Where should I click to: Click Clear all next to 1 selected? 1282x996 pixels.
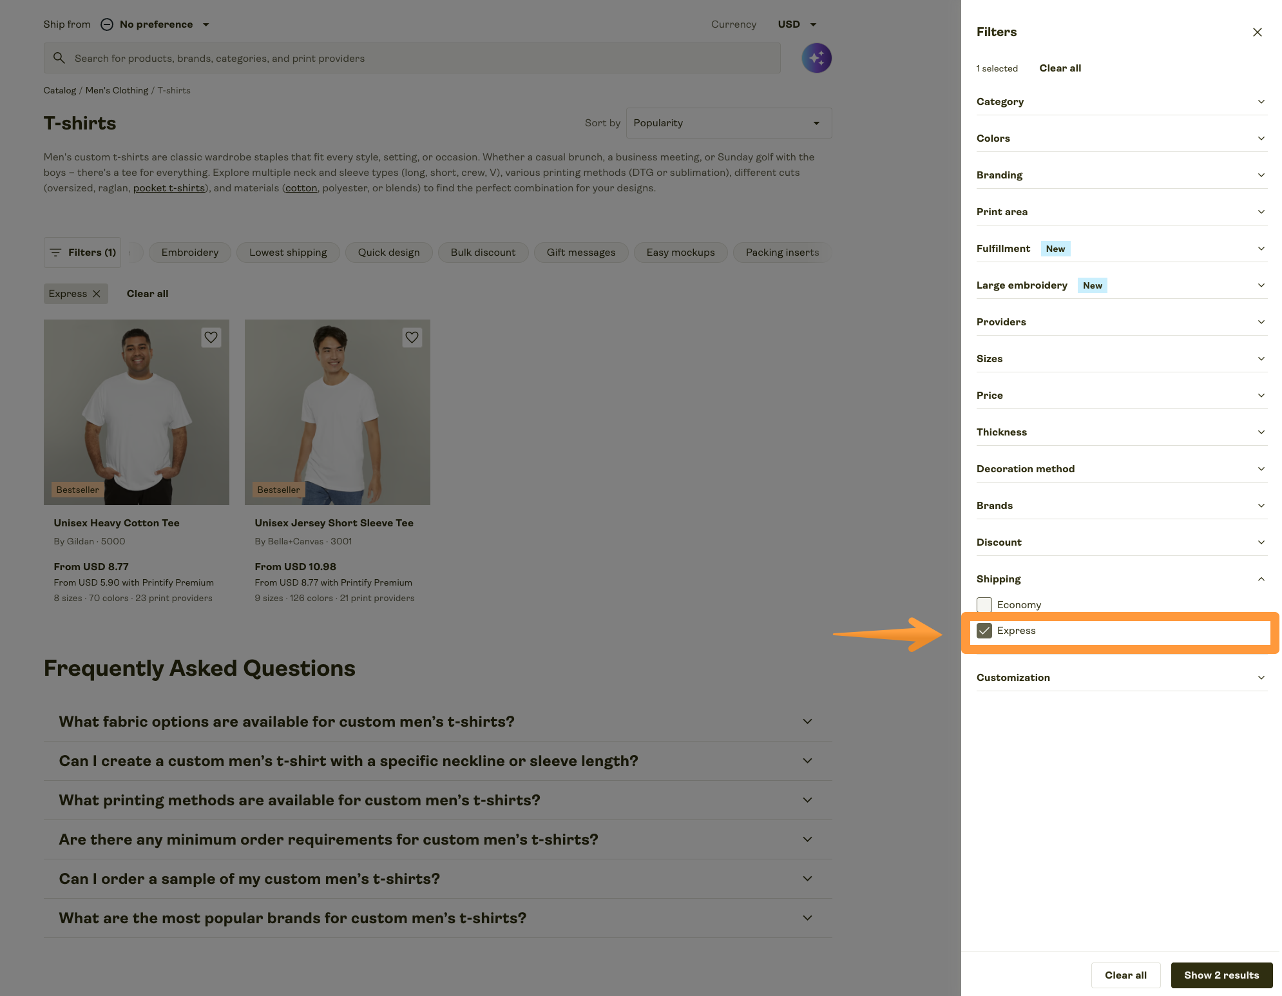tap(1060, 68)
